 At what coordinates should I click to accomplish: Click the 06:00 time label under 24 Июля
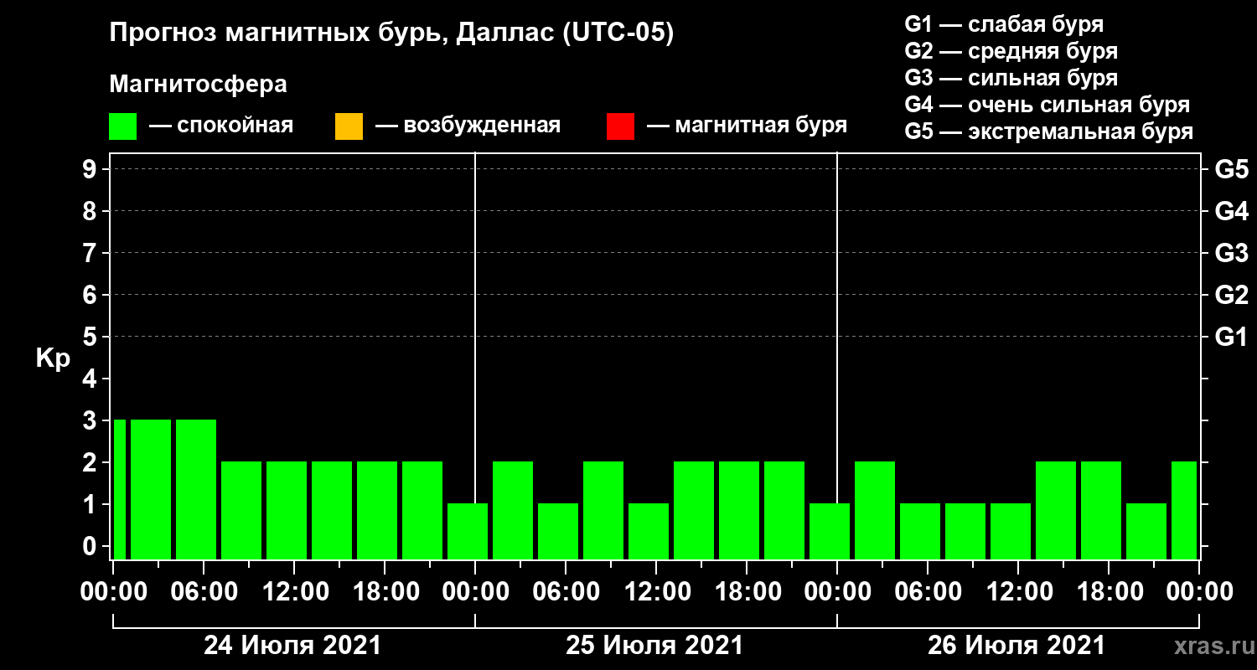203,591
